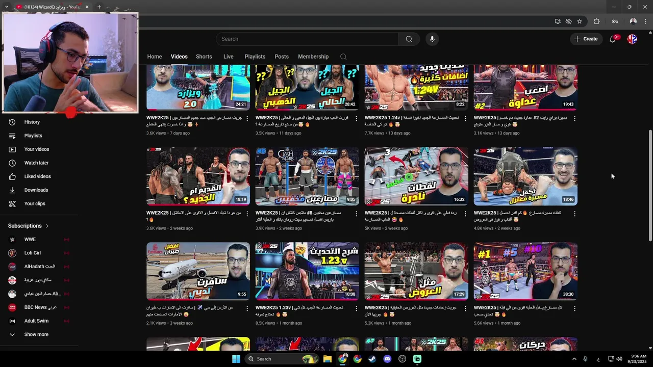Viewport: 653px width, 367px height.
Task: Expand Subscriptions section chevron
Action: pyautogui.click(x=47, y=226)
